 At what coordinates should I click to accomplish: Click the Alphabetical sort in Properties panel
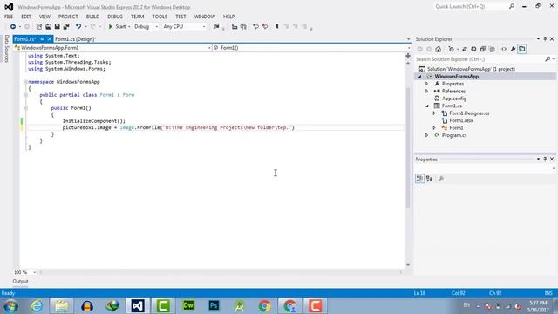pos(429,179)
